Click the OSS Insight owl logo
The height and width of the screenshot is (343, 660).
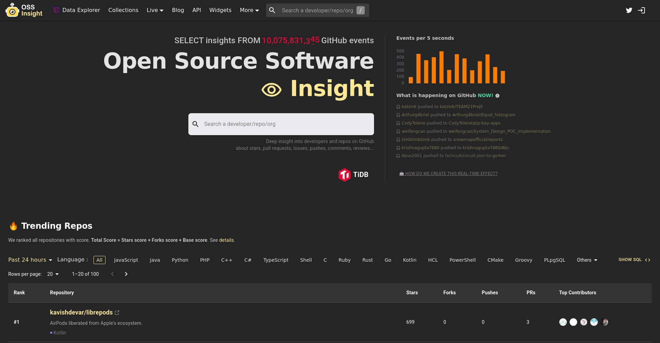(x=12, y=10)
